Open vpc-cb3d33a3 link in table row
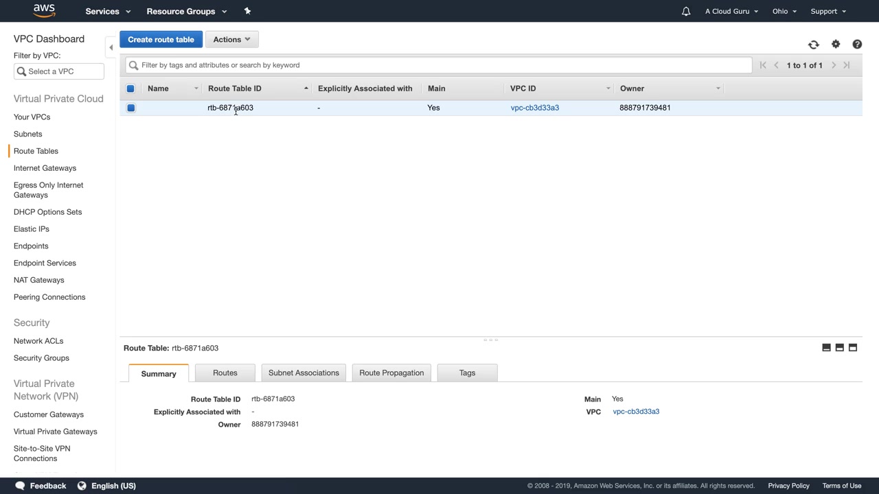Viewport: 879px width, 494px height. (x=535, y=108)
